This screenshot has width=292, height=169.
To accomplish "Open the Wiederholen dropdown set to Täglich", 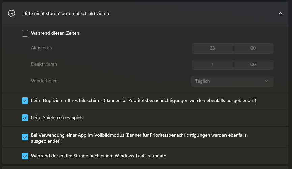I will 232,81.
